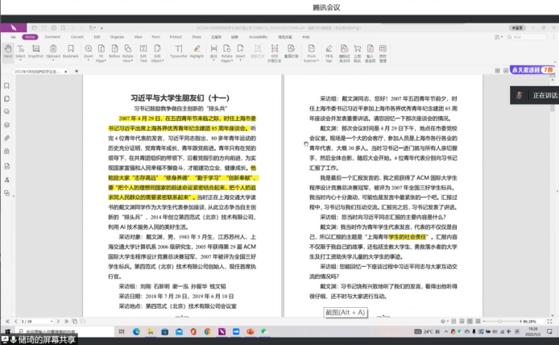Click the zoom in plus button
This screenshot has width=559, height=345.
(520, 321)
